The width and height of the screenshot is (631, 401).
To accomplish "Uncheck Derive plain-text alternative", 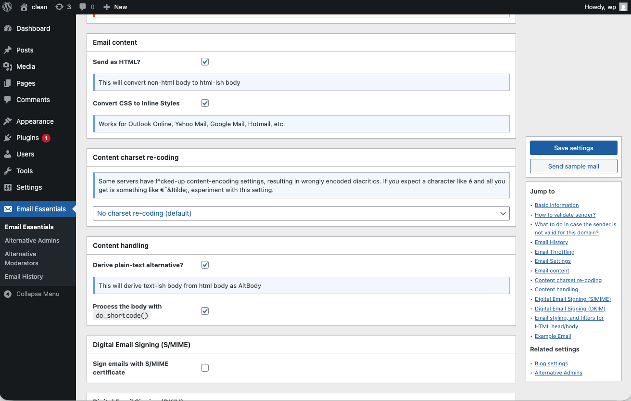I will coord(205,264).
